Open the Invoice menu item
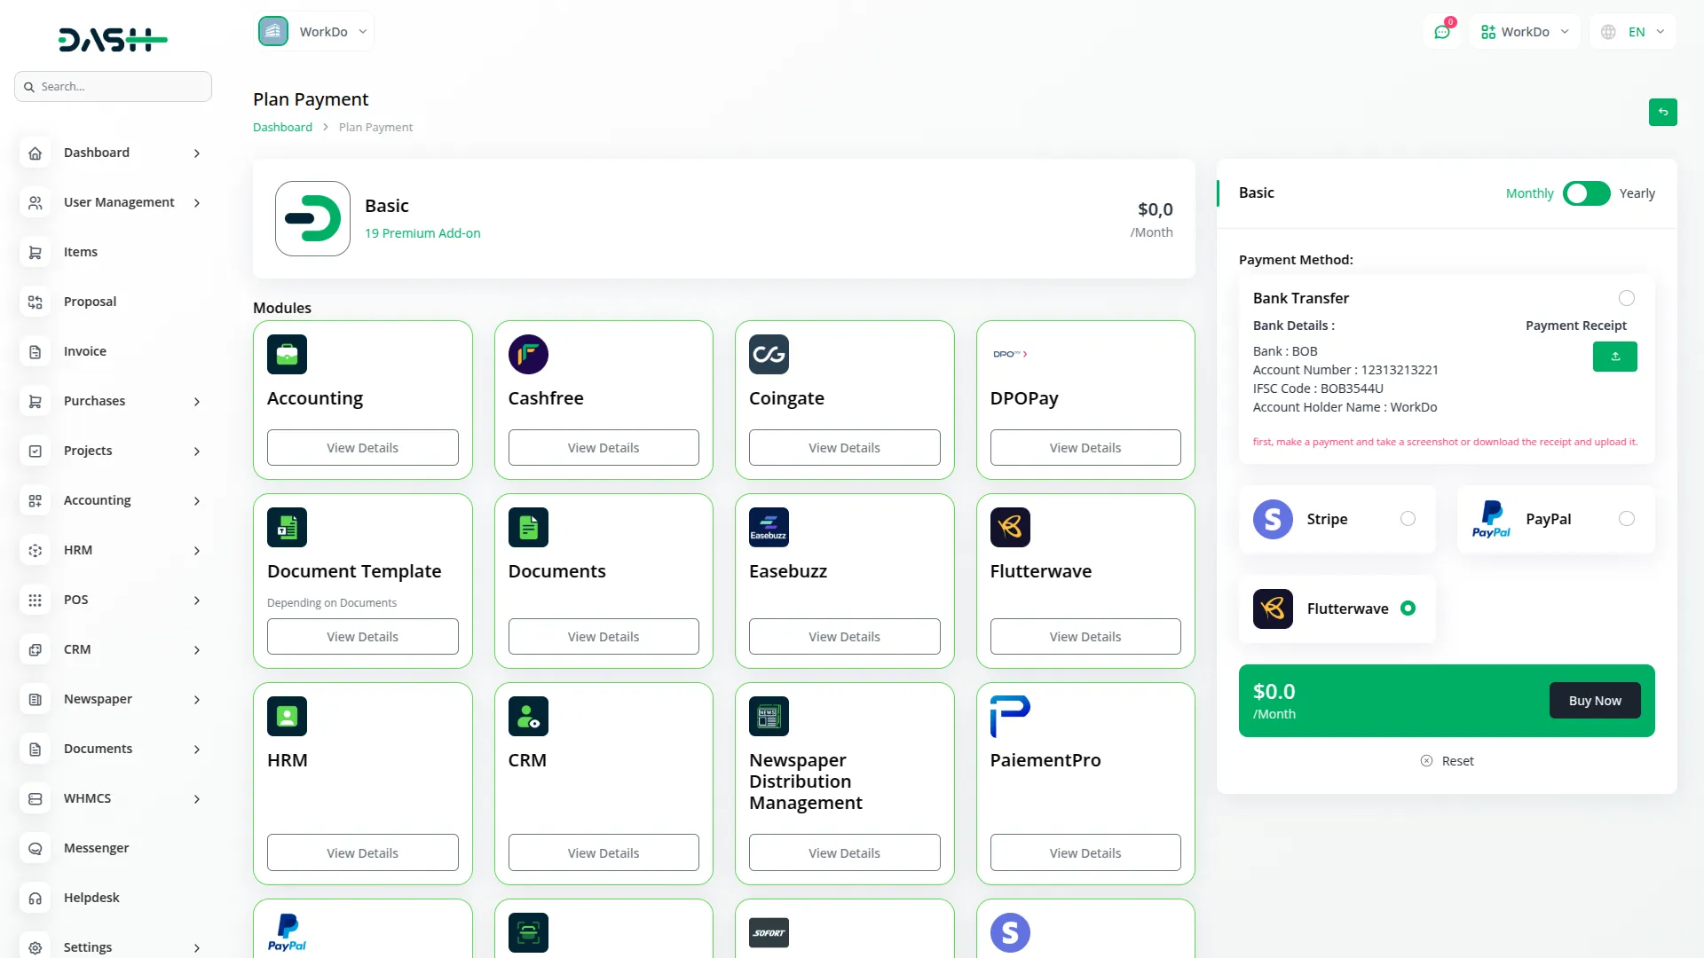Image resolution: width=1704 pixels, height=958 pixels. coord(85,351)
